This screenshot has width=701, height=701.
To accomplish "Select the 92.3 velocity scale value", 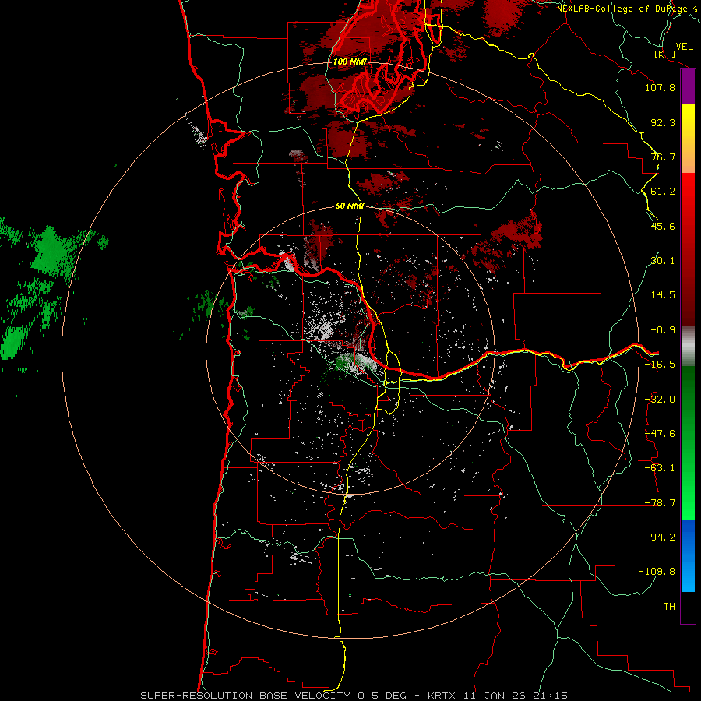I will tap(663, 122).
